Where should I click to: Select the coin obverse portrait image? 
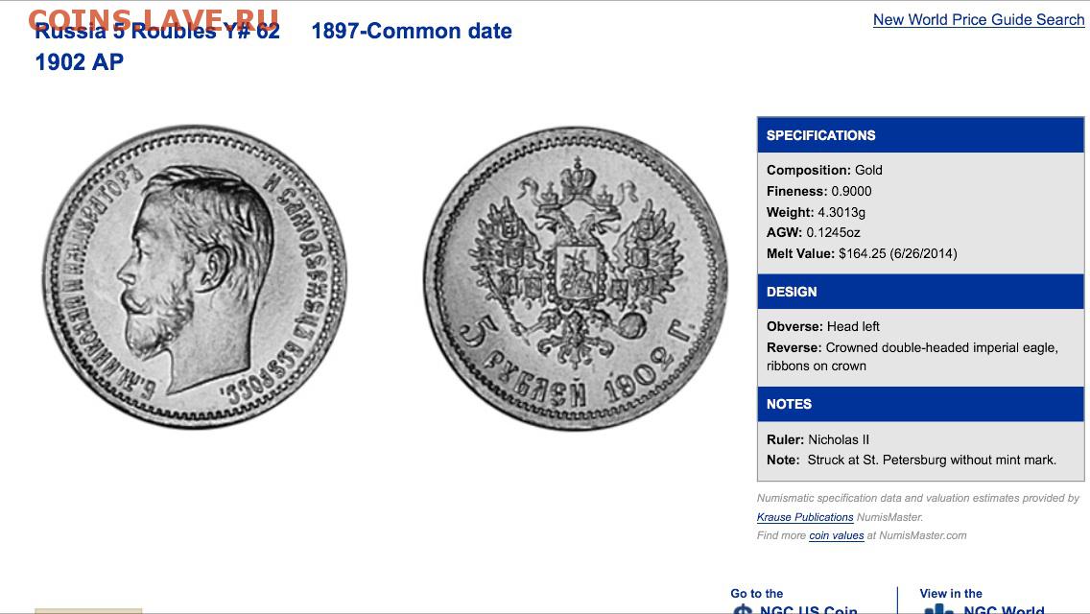195,276
